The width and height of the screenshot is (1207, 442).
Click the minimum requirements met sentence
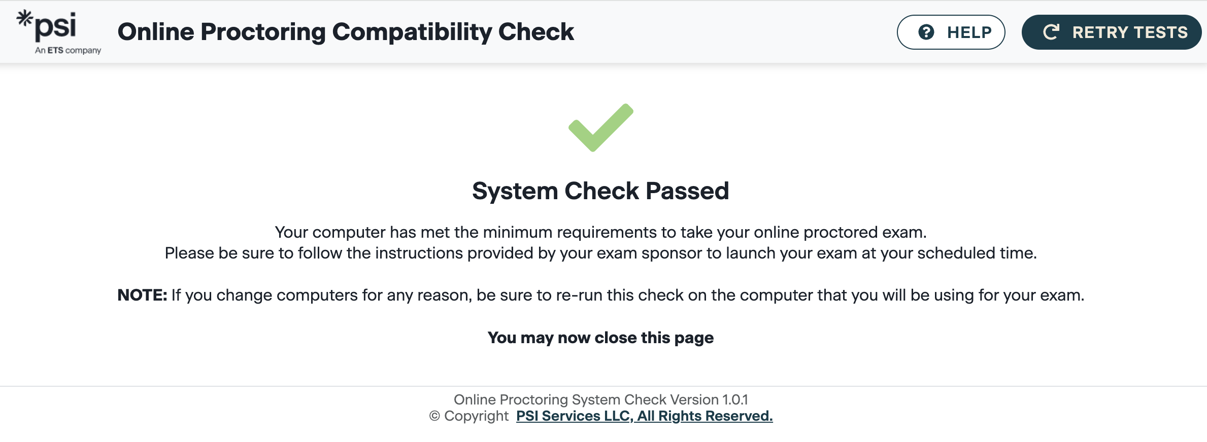coord(600,232)
